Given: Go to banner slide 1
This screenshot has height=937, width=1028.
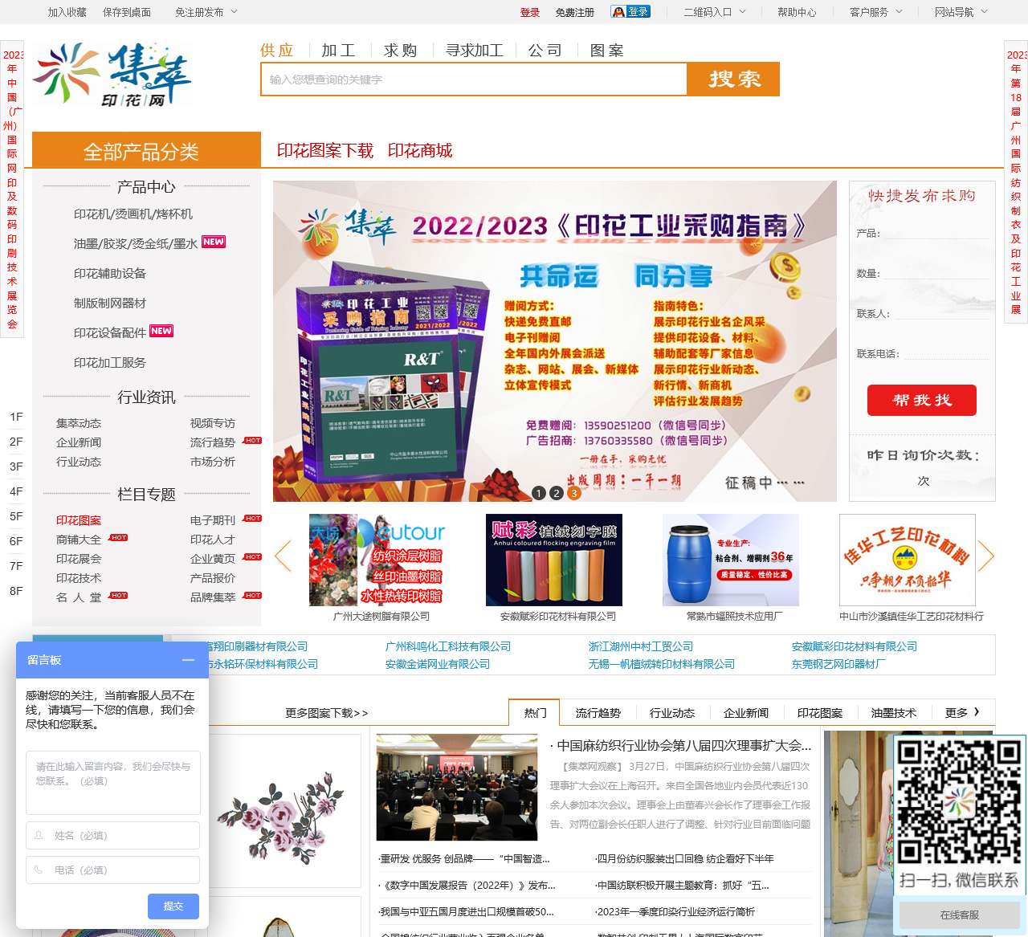Looking at the screenshot, I should coord(539,493).
